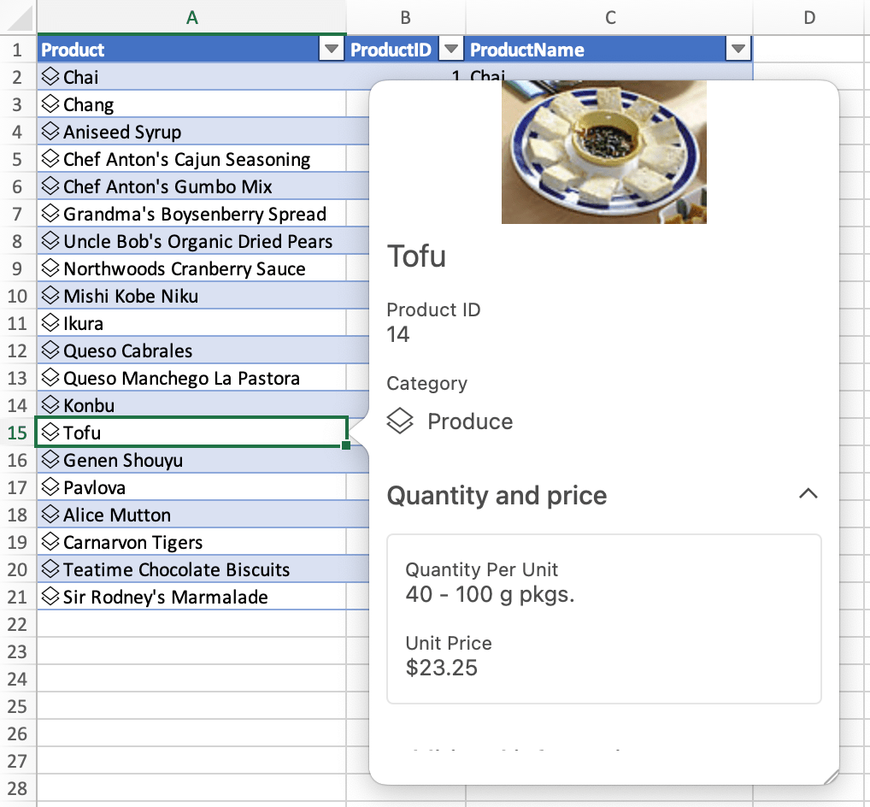Click the data type icon next to Genen Shouyu
The image size is (870, 807).
pyautogui.click(x=50, y=460)
